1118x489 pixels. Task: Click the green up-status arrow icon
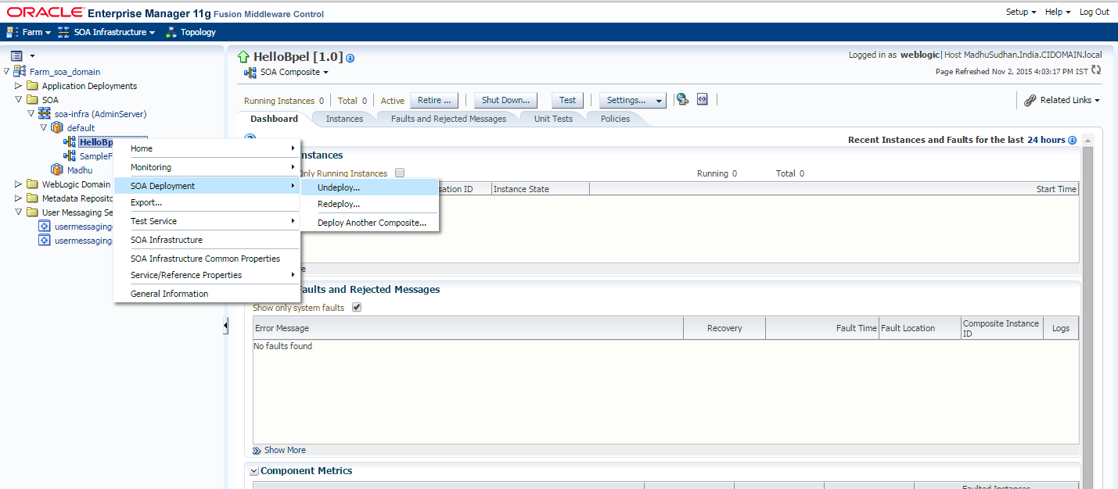click(x=243, y=57)
